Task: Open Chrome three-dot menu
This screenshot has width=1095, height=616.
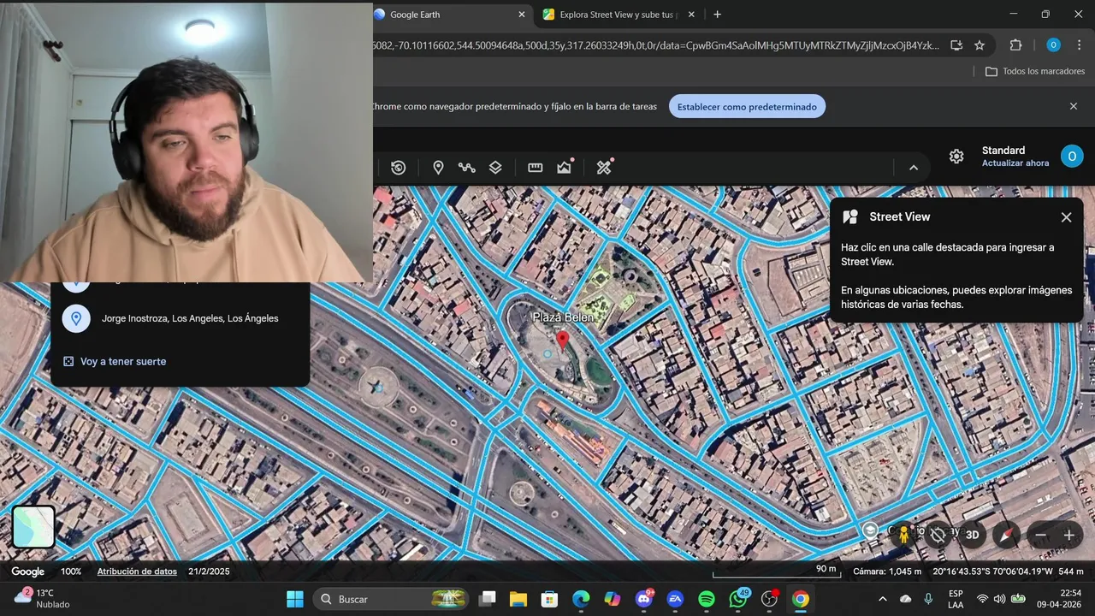Action: pos(1078,45)
